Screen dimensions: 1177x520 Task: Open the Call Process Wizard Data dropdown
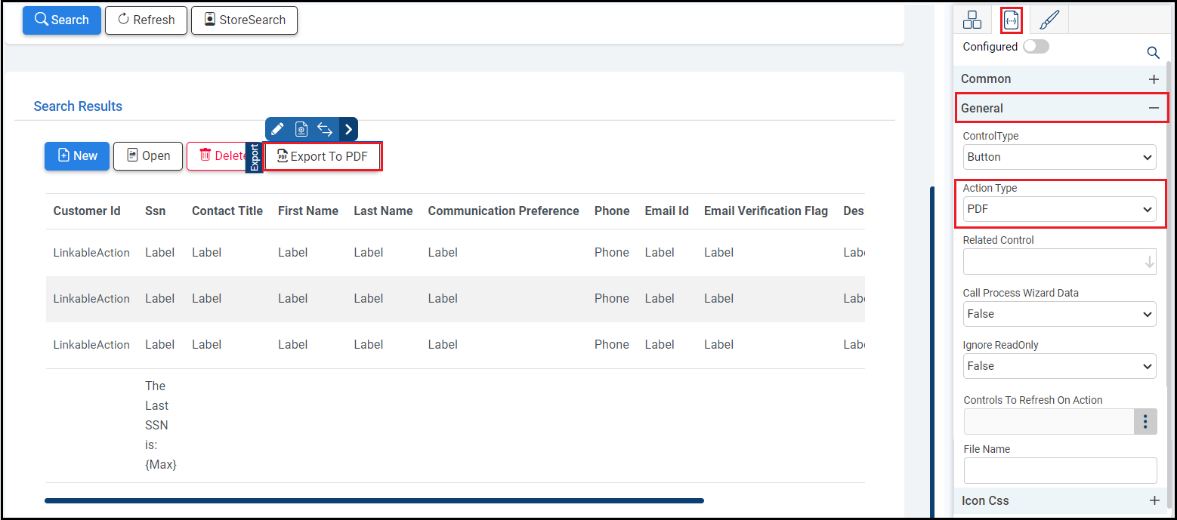[1059, 314]
